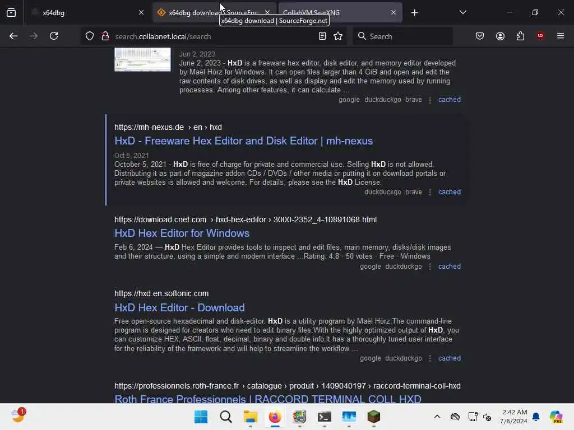Open notifications bell icon
Screen dimensions: 574x430
536,417
